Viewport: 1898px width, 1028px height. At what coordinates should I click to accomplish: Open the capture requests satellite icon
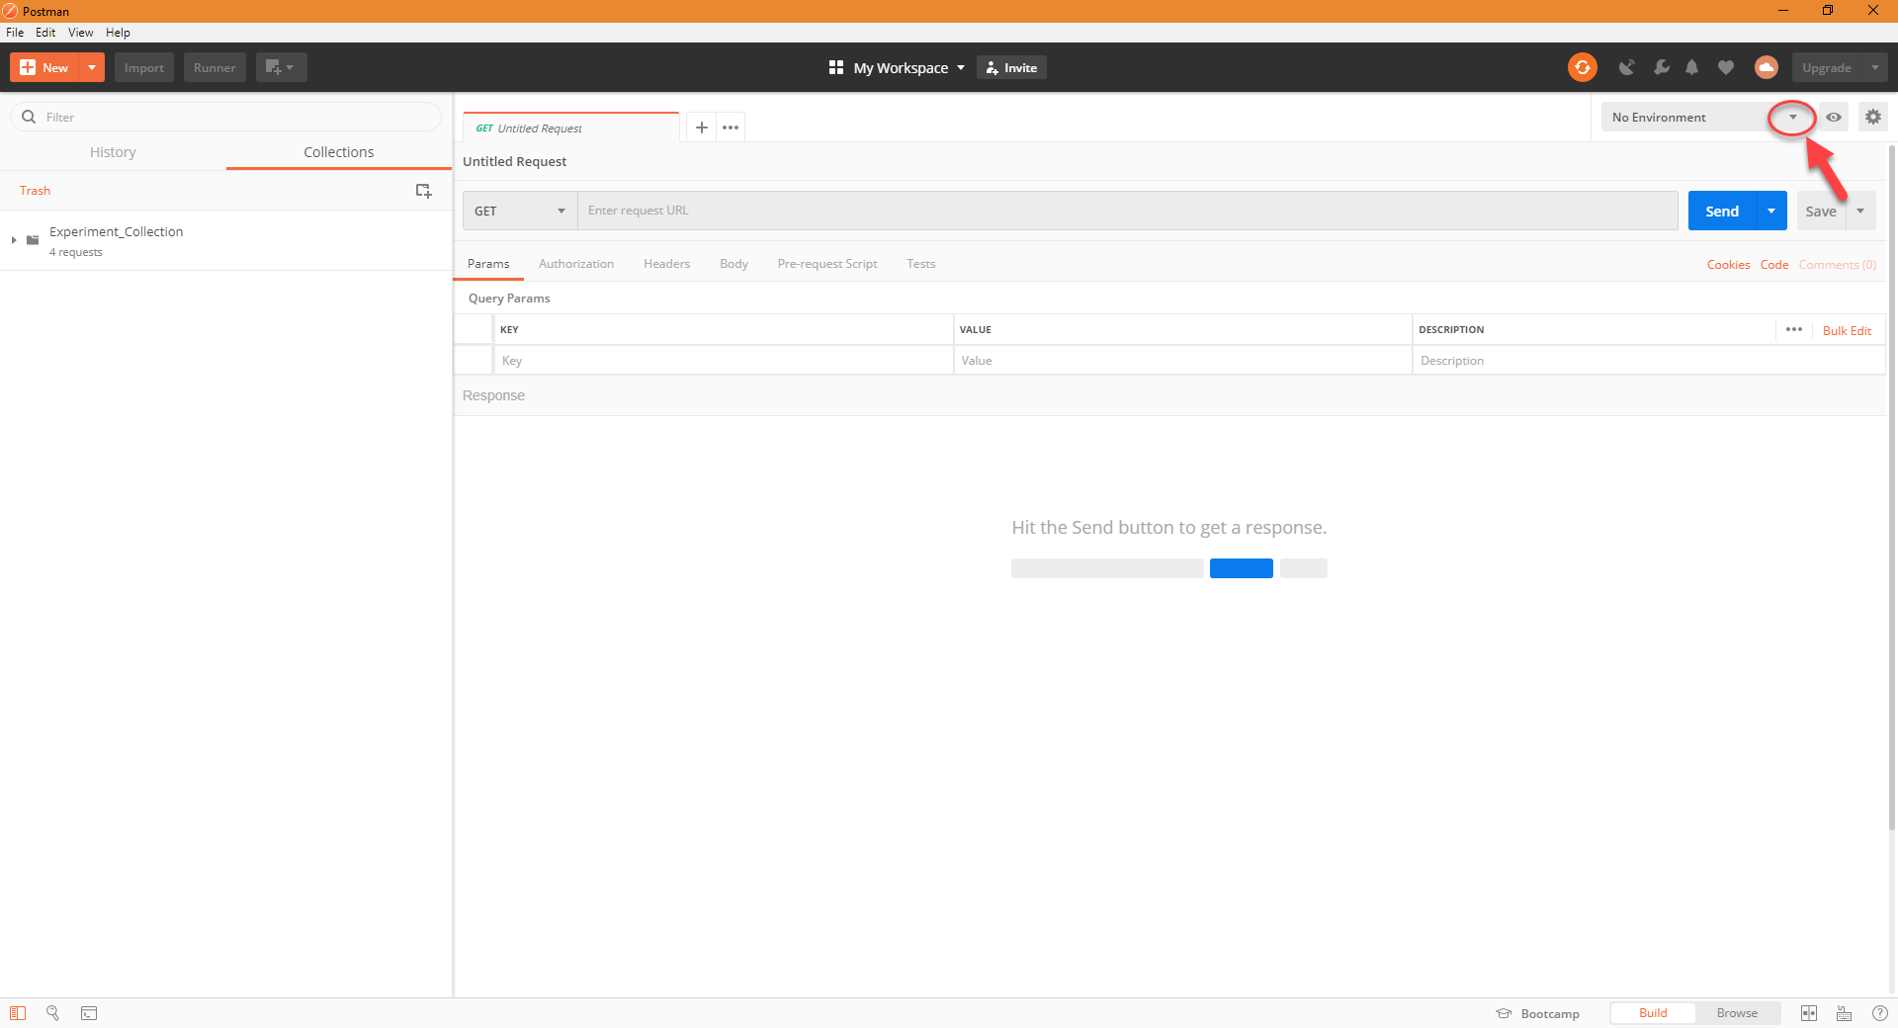click(x=1626, y=67)
